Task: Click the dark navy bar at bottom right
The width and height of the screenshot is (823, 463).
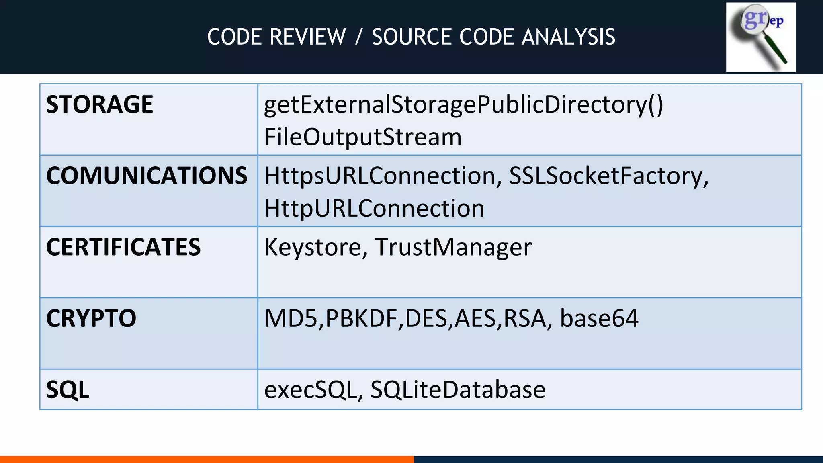Action: pyautogui.click(x=618, y=459)
